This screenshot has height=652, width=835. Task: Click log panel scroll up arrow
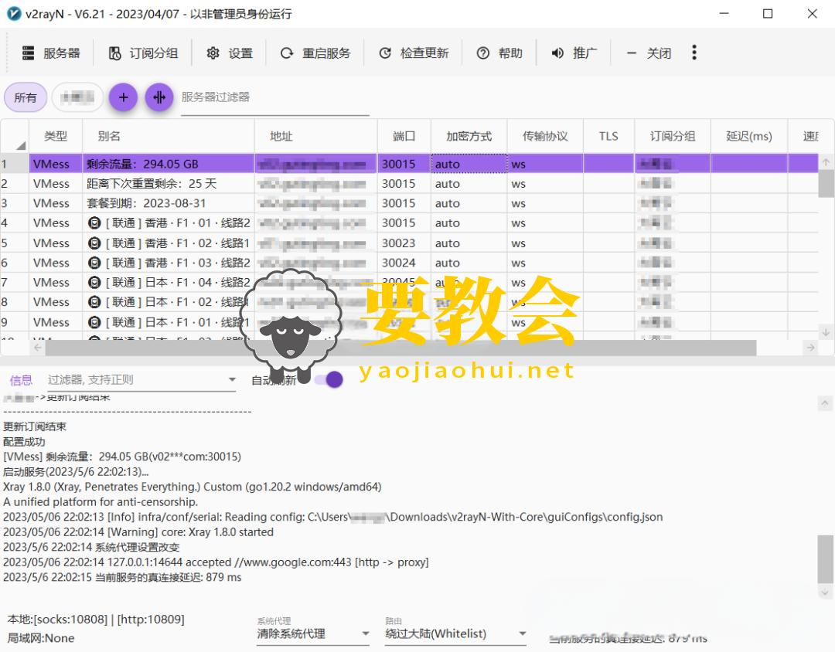click(x=825, y=403)
